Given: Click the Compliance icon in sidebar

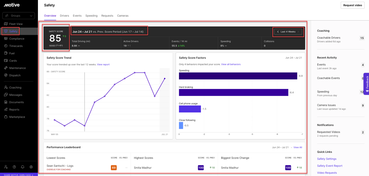Looking at the screenshot, I should 6,38.
